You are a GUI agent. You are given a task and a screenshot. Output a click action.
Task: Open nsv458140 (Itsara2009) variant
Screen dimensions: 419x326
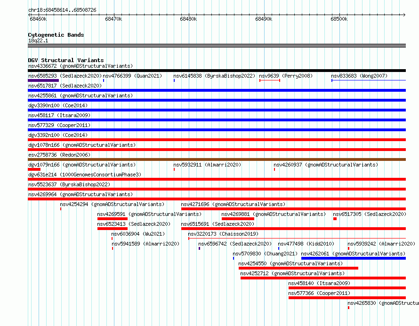(319, 283)
